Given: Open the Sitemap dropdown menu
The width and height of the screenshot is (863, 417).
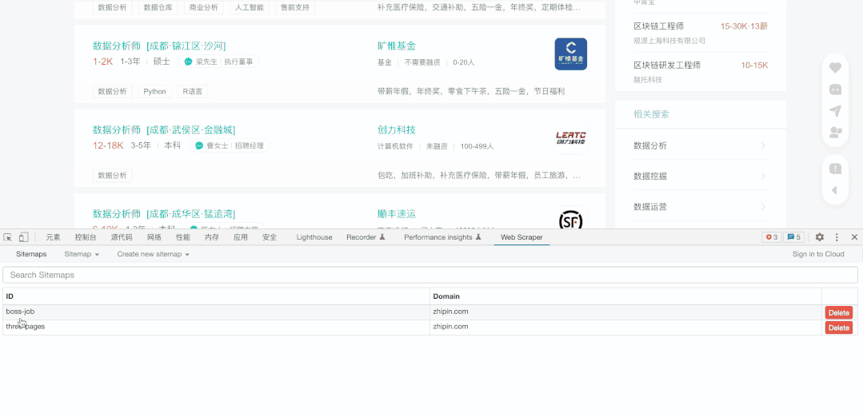Looking at the screenshot, I should [x=82, y=254].
